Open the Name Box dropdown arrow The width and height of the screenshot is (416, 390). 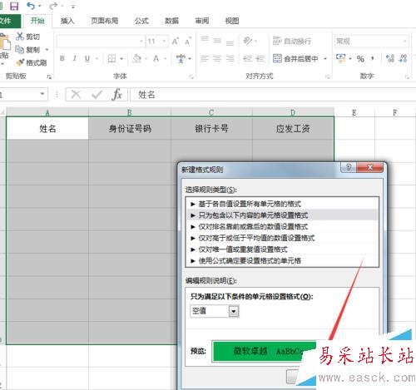[x=42, y=94]
